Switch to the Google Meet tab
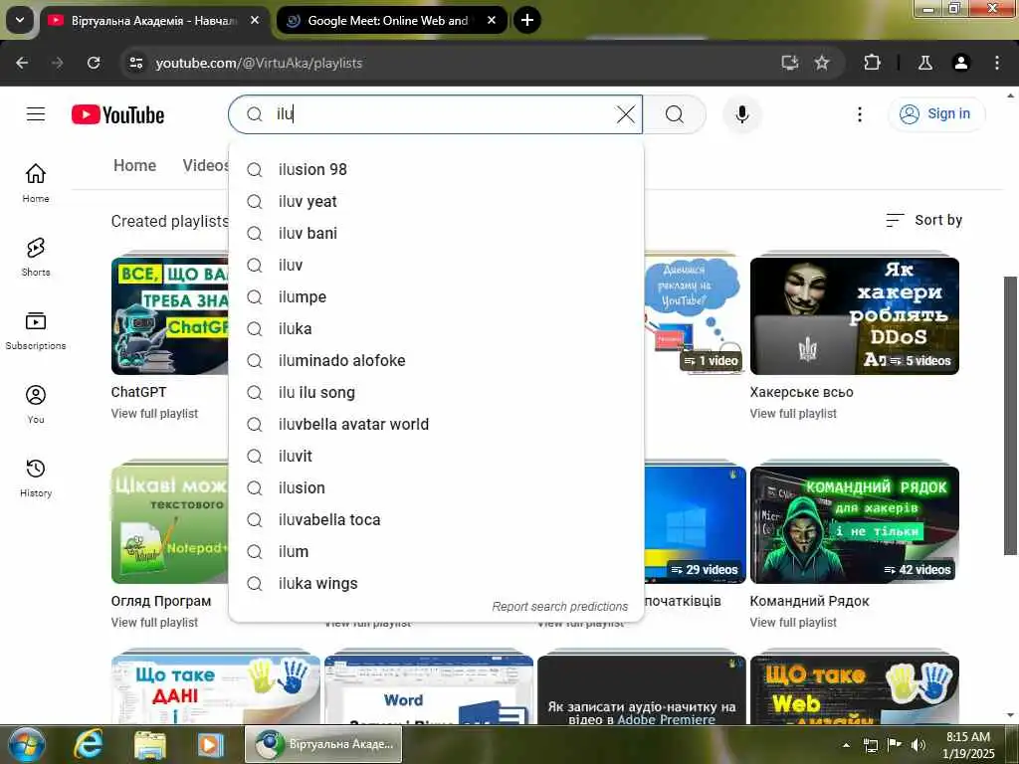 (387, 21)
